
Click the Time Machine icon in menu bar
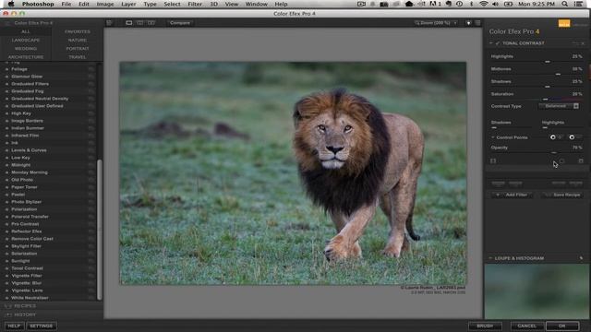tap(460, 4)
